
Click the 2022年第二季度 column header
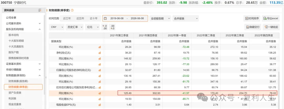[x=206, y=35]
